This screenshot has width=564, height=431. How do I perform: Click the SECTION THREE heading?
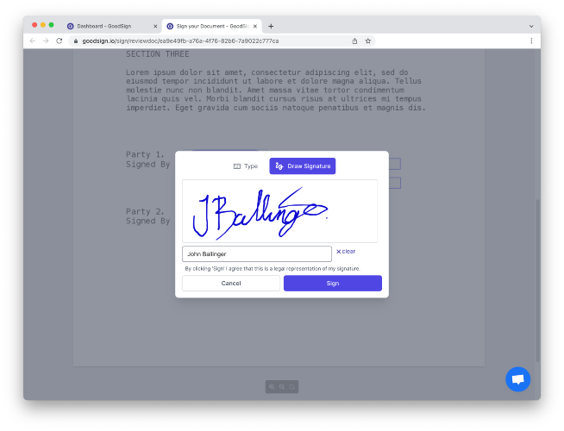pos(157,54)
